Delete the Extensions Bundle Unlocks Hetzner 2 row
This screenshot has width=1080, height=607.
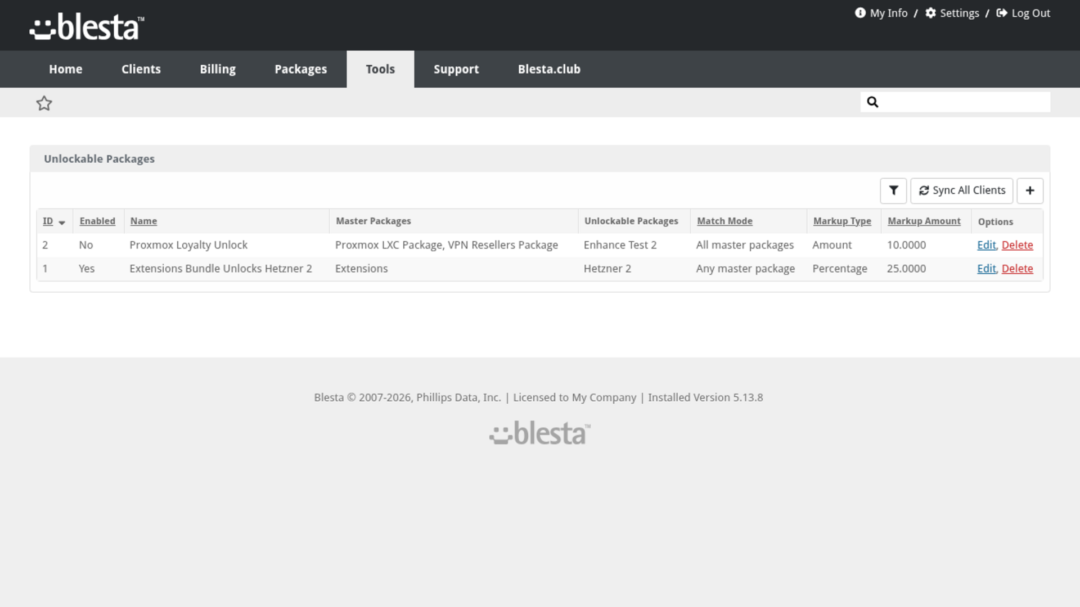(1018, 269)
